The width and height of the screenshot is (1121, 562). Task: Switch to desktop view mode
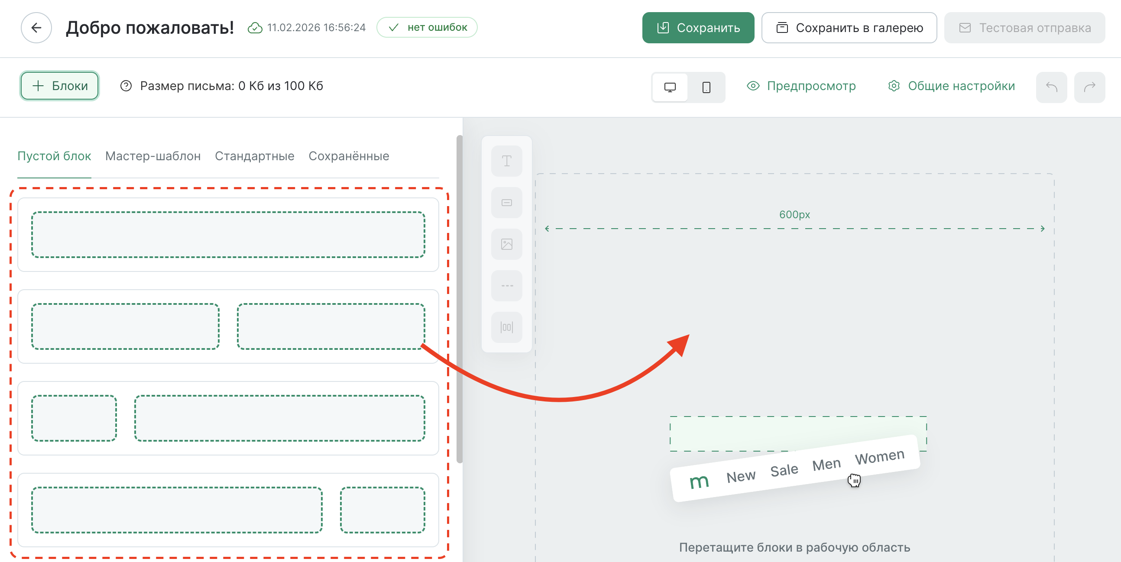click(x=669, y=87)
